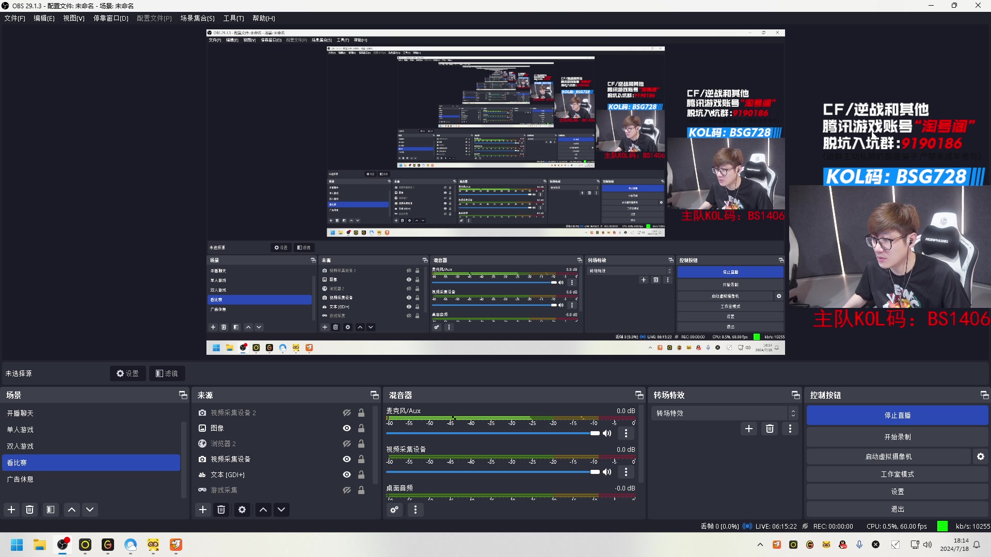This screenshot has width=991, height=557.
Task: Open the 编辑(E) menu
Action: pos(44,18)
